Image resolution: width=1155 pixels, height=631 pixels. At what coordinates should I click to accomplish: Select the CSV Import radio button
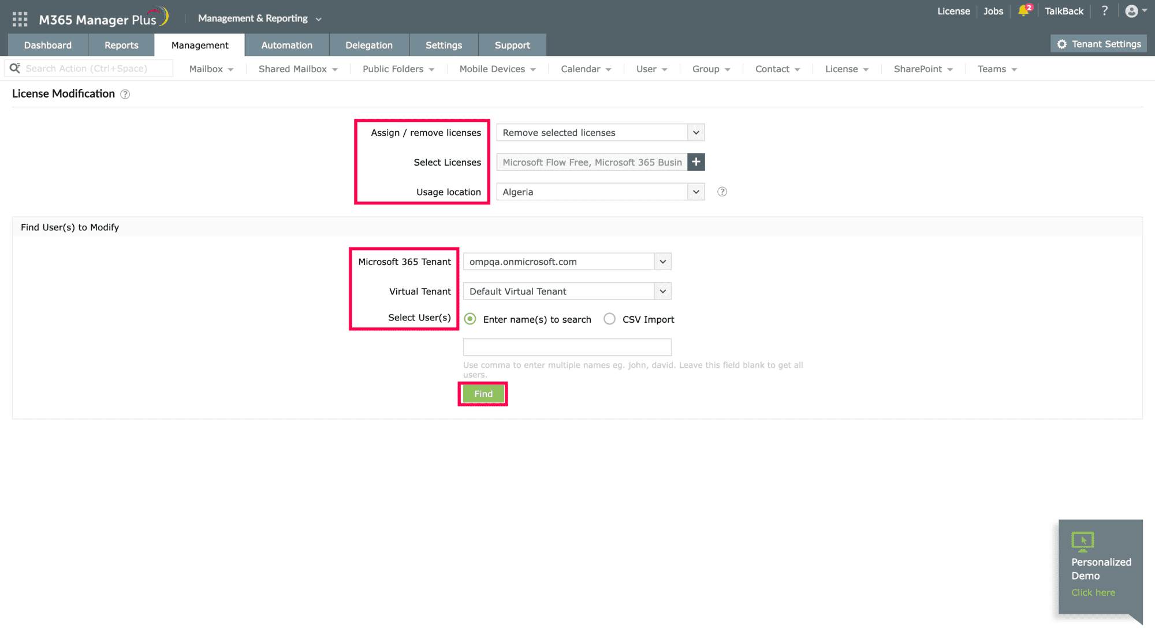click(x=609, y=319)
